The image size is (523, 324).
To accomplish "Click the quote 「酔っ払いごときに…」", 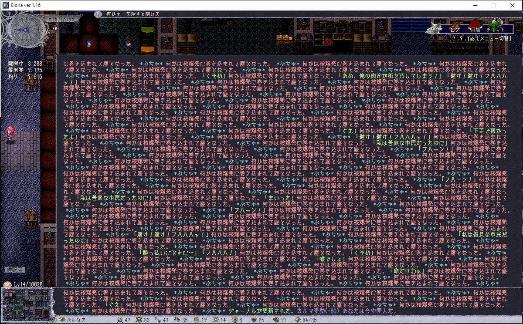I will [x=168, y=252].
